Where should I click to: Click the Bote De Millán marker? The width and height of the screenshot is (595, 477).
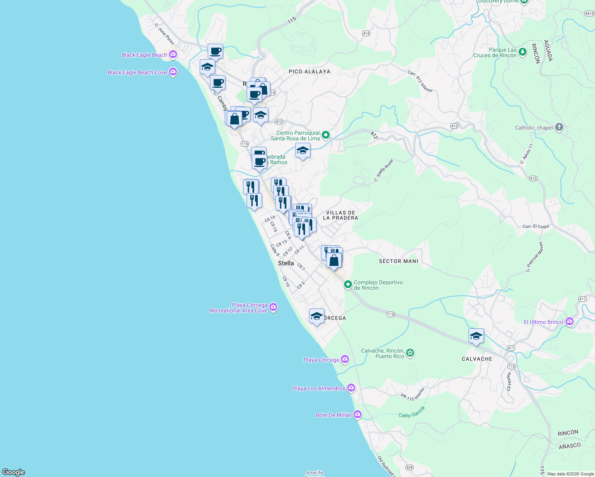coord(357,414)
